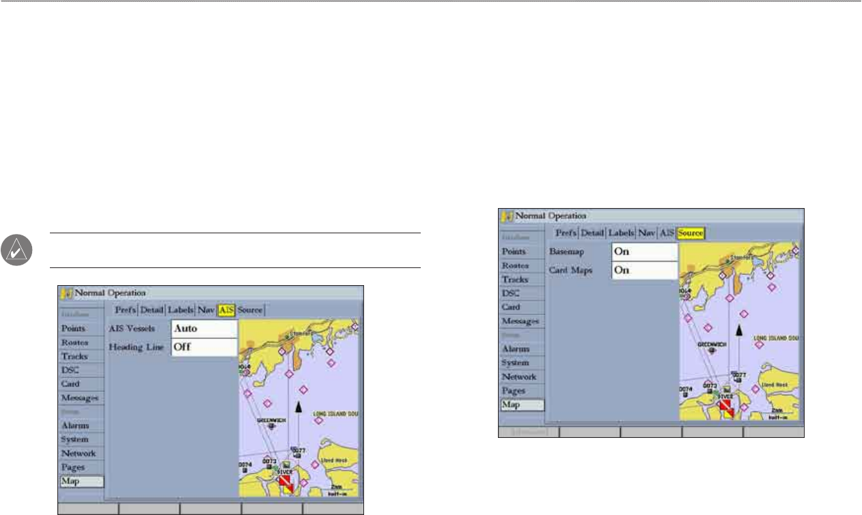Select the highlighted AIS tab in AIS screen

pyautogui.click(x=226, y=310)
